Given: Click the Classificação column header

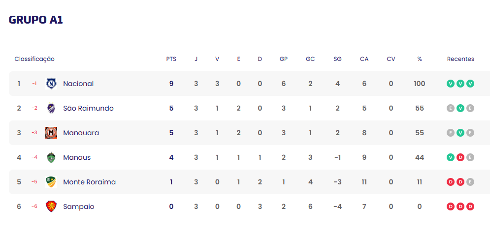Looking at the screenshot, I should (34, 59).
